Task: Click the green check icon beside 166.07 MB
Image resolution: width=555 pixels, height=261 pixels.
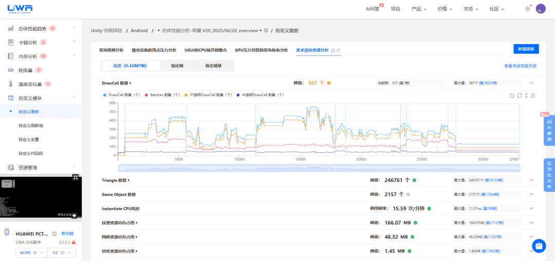Action: click(416, 223)
